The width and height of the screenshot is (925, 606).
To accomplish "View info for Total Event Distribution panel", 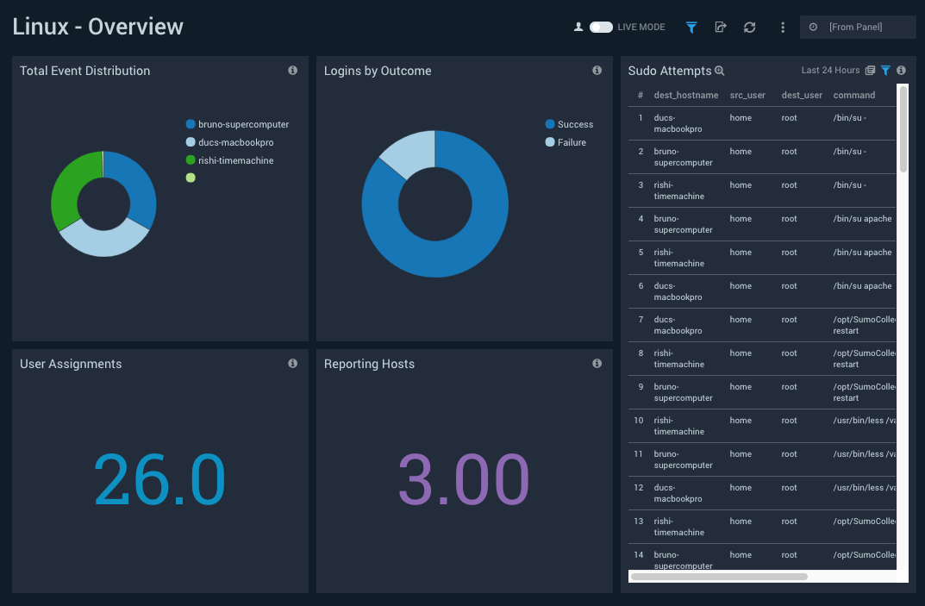I will tap(292, 71).
